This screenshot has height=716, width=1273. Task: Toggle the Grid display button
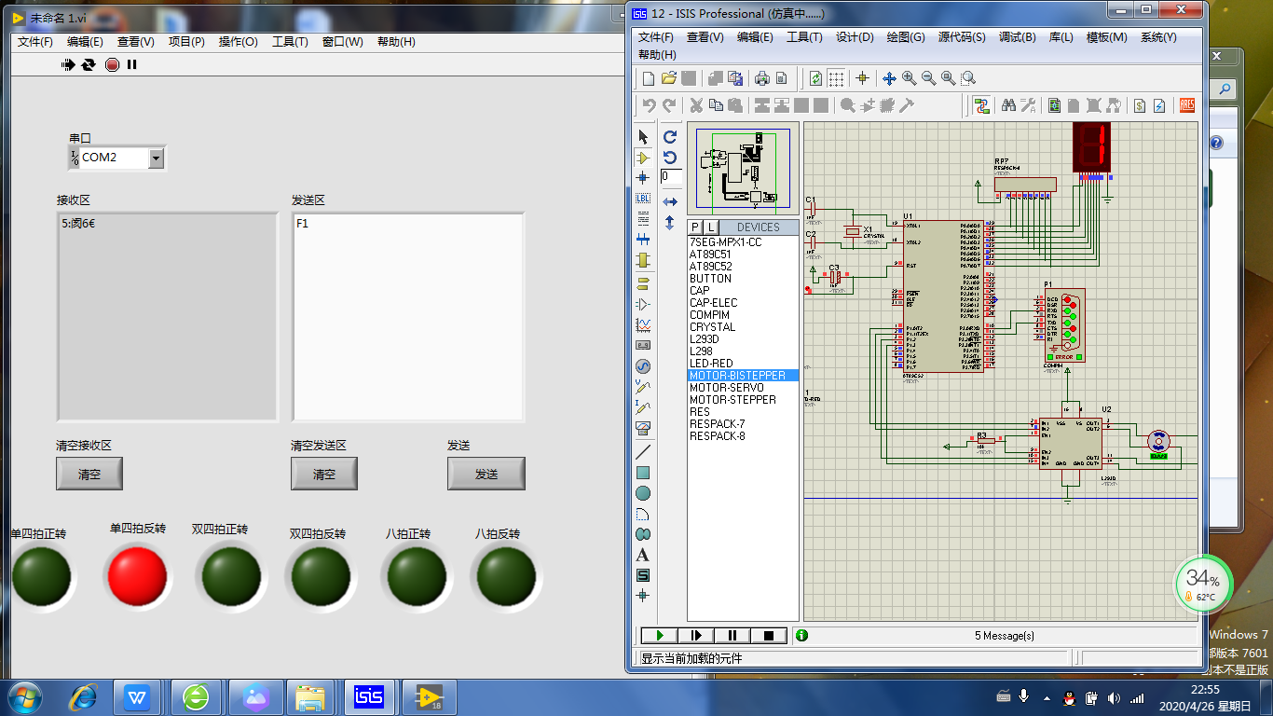coord(836,78)
